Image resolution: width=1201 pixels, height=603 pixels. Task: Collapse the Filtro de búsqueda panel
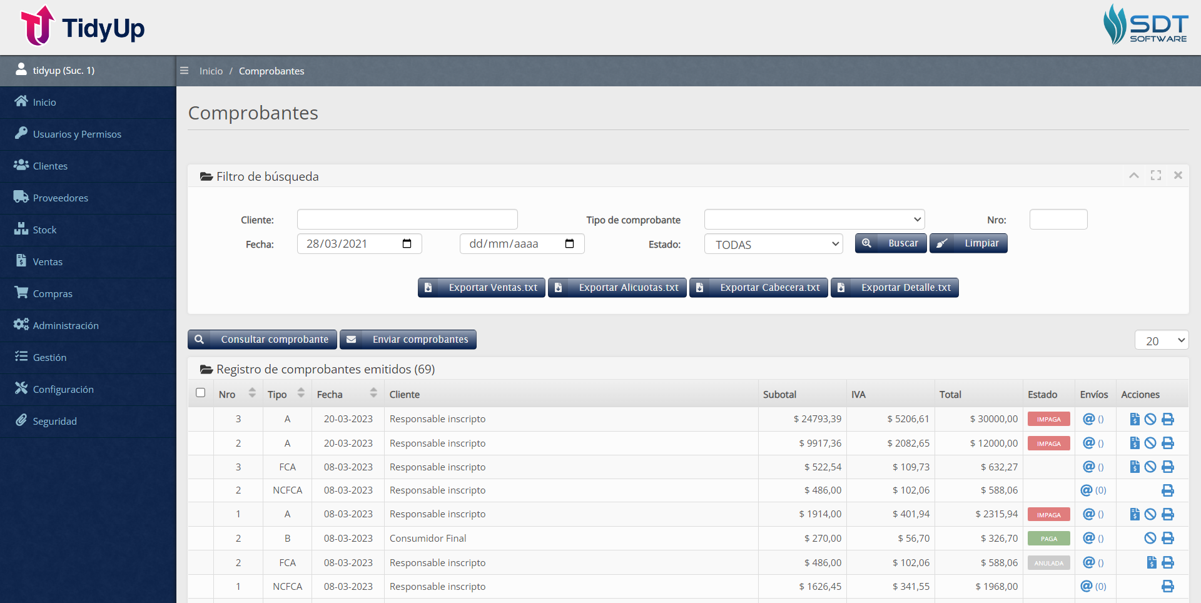(1133, 176)
